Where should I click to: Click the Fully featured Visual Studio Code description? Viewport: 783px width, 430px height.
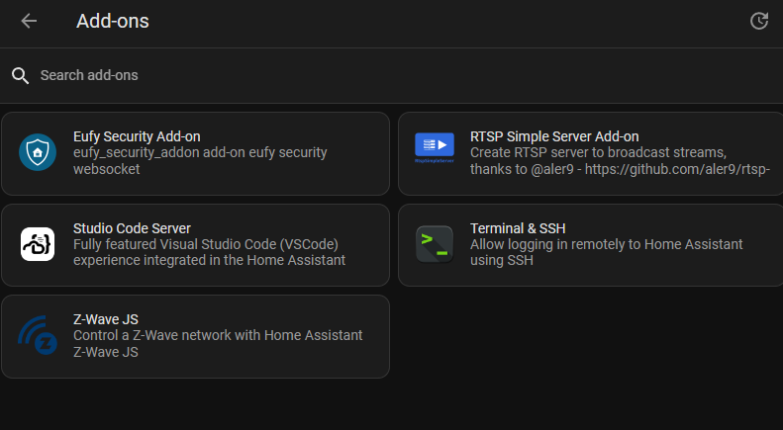pyautogui.click(x=209, y=252)
